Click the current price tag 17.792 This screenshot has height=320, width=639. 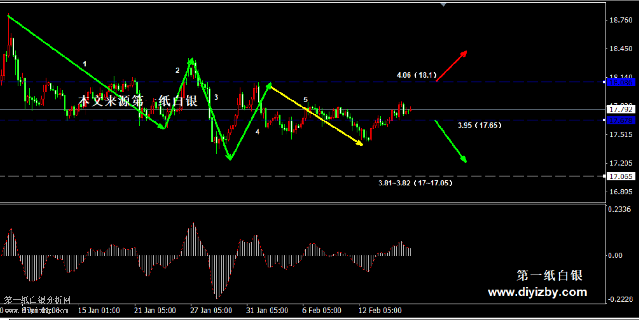(621, 109)
